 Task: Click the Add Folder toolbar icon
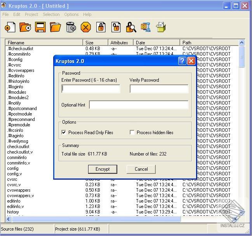click(x=25, y=27)
